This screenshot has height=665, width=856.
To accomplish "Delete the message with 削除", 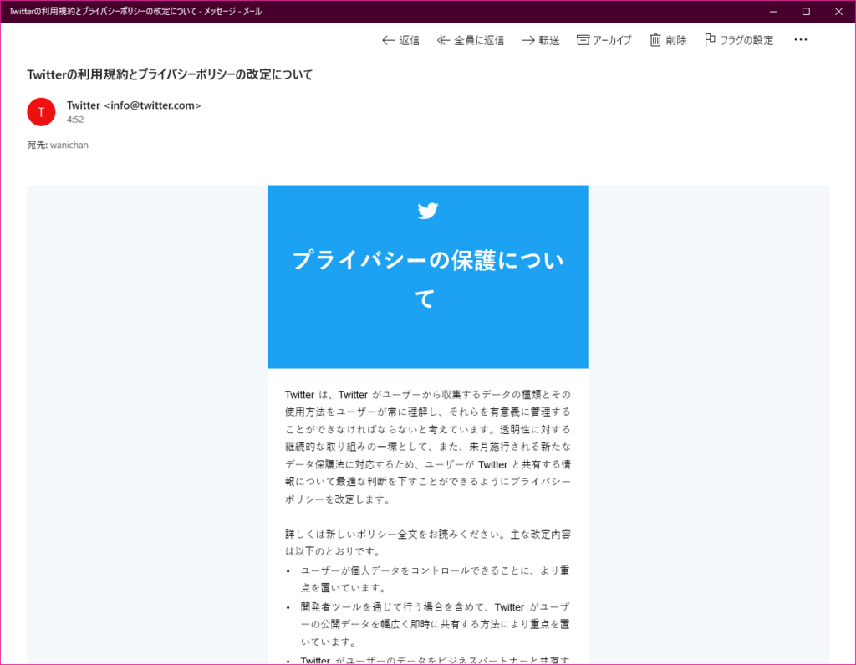I will click(668, 40).
